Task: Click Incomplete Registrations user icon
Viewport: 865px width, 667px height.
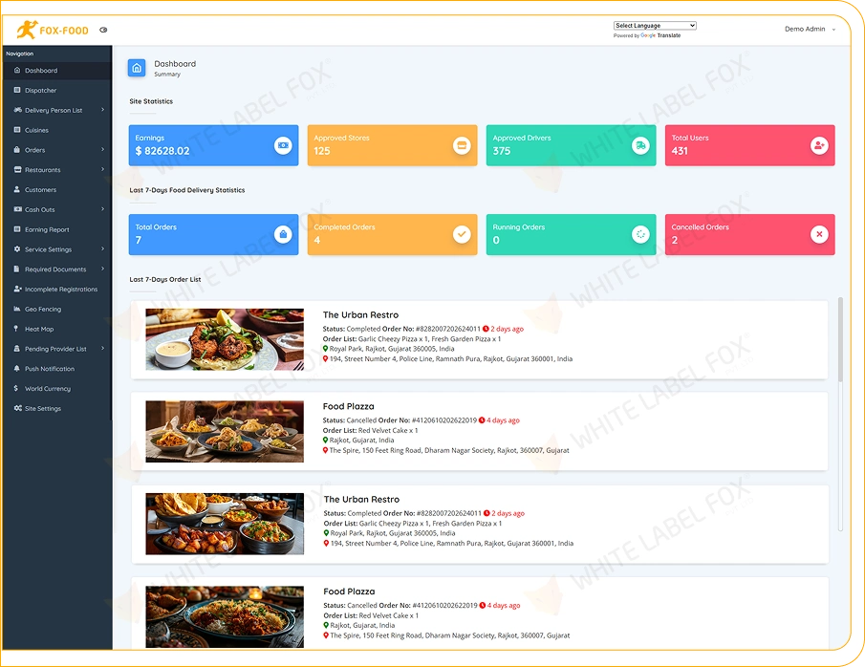Action: pos(17,289)
